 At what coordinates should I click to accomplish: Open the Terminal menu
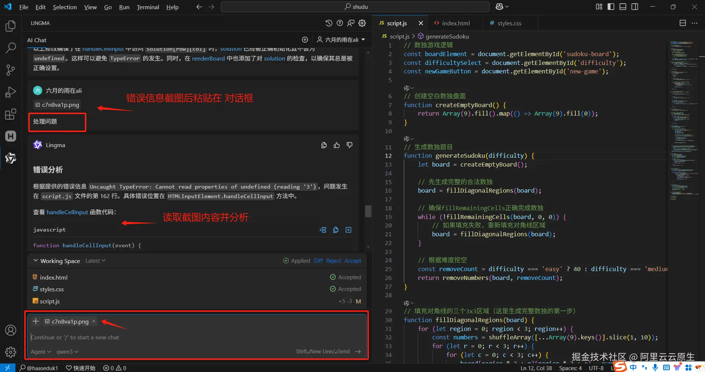[x=148, y=7]
